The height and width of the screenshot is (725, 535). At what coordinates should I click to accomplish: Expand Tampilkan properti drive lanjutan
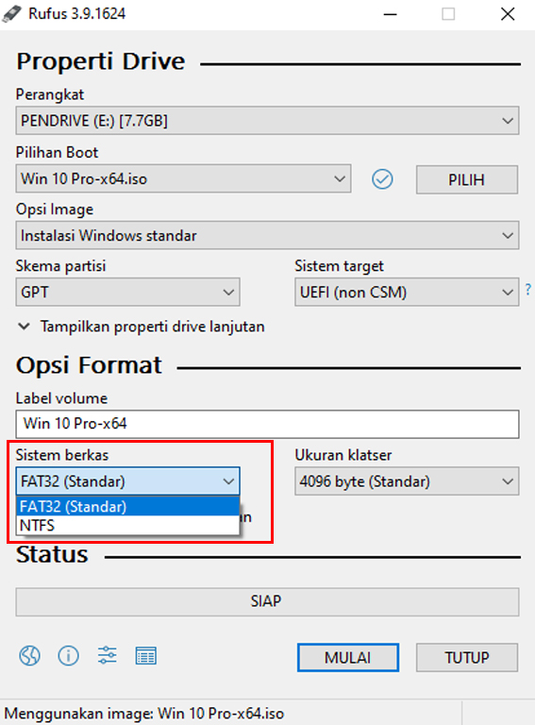click(141, 327)
